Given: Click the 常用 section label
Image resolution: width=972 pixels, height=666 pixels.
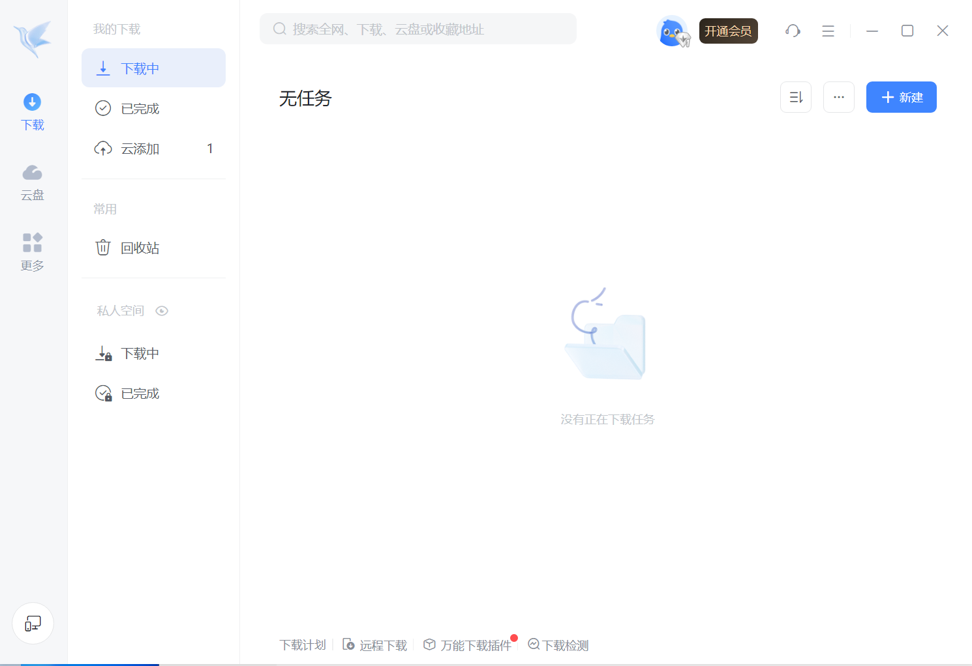Looking at the screenshot, I should tap(105, 209).
